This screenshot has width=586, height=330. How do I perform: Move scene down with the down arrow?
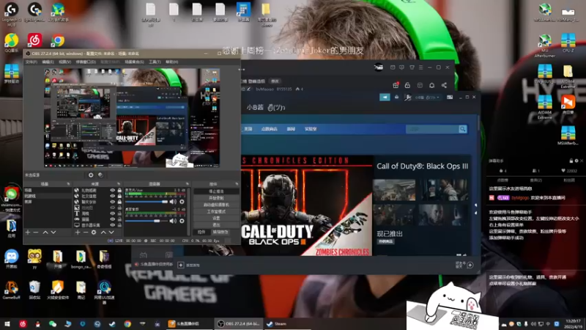click(53, 232)
